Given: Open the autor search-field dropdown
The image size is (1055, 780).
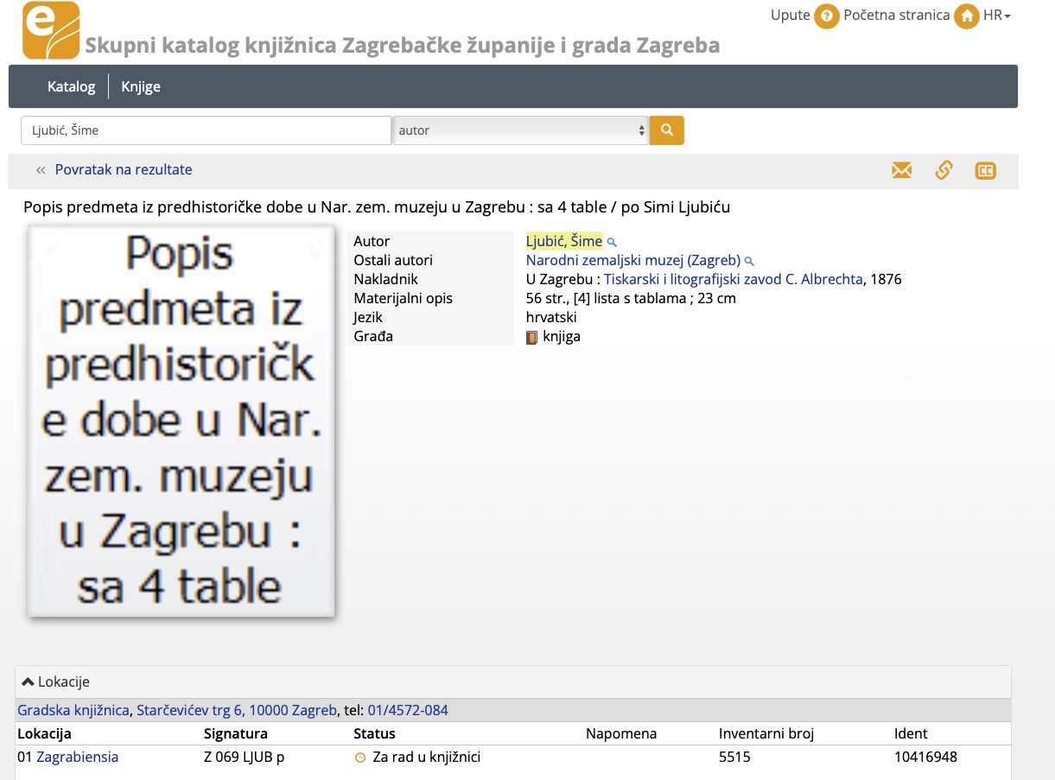Looking at the screenshot, I should point(521,130).
